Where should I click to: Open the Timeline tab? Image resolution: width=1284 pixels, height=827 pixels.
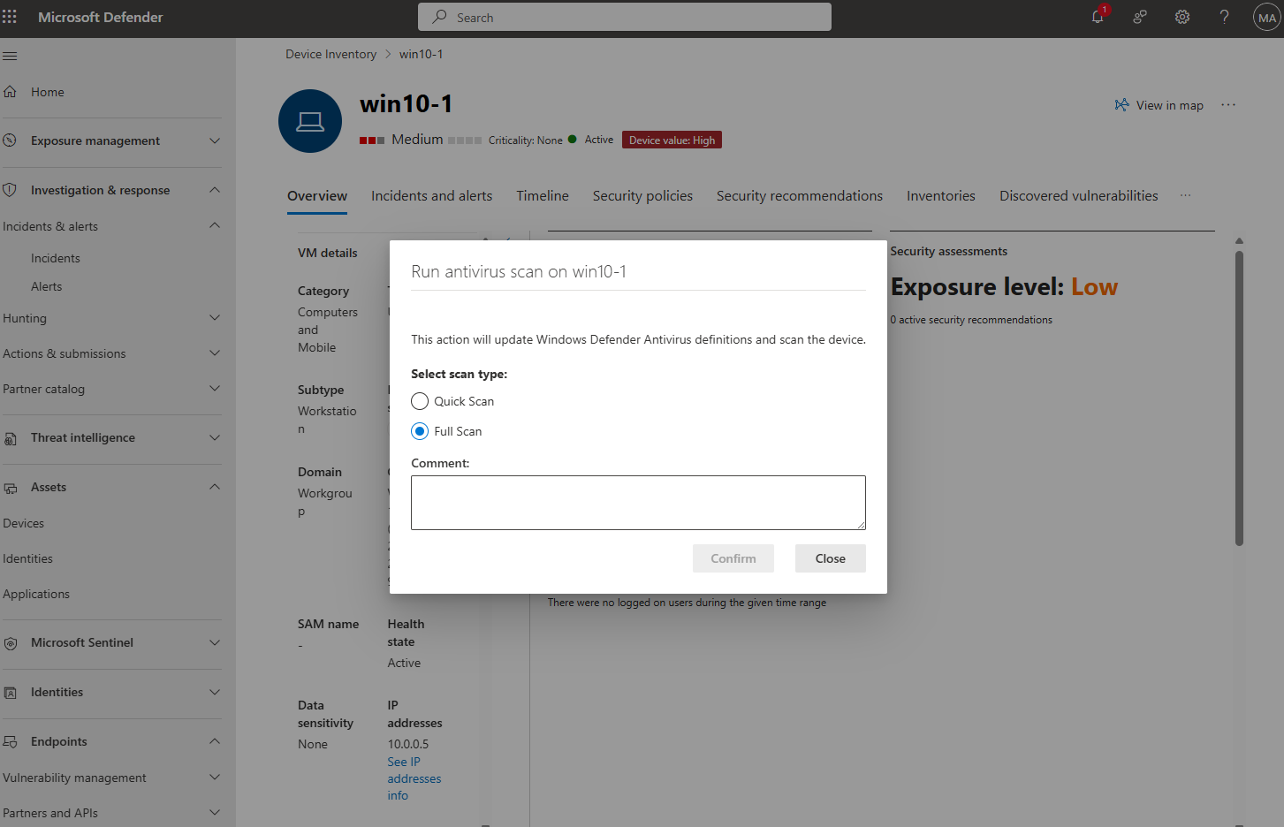click(x=543, y=196)
